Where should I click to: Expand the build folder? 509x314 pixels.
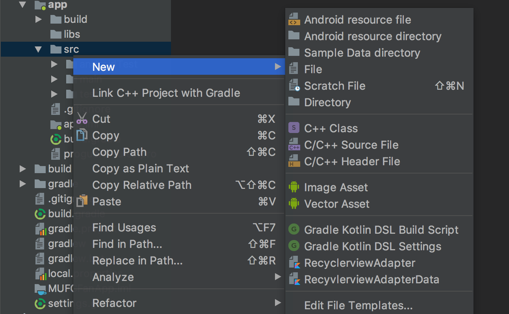pyautogui.click(x=38, y=19)
